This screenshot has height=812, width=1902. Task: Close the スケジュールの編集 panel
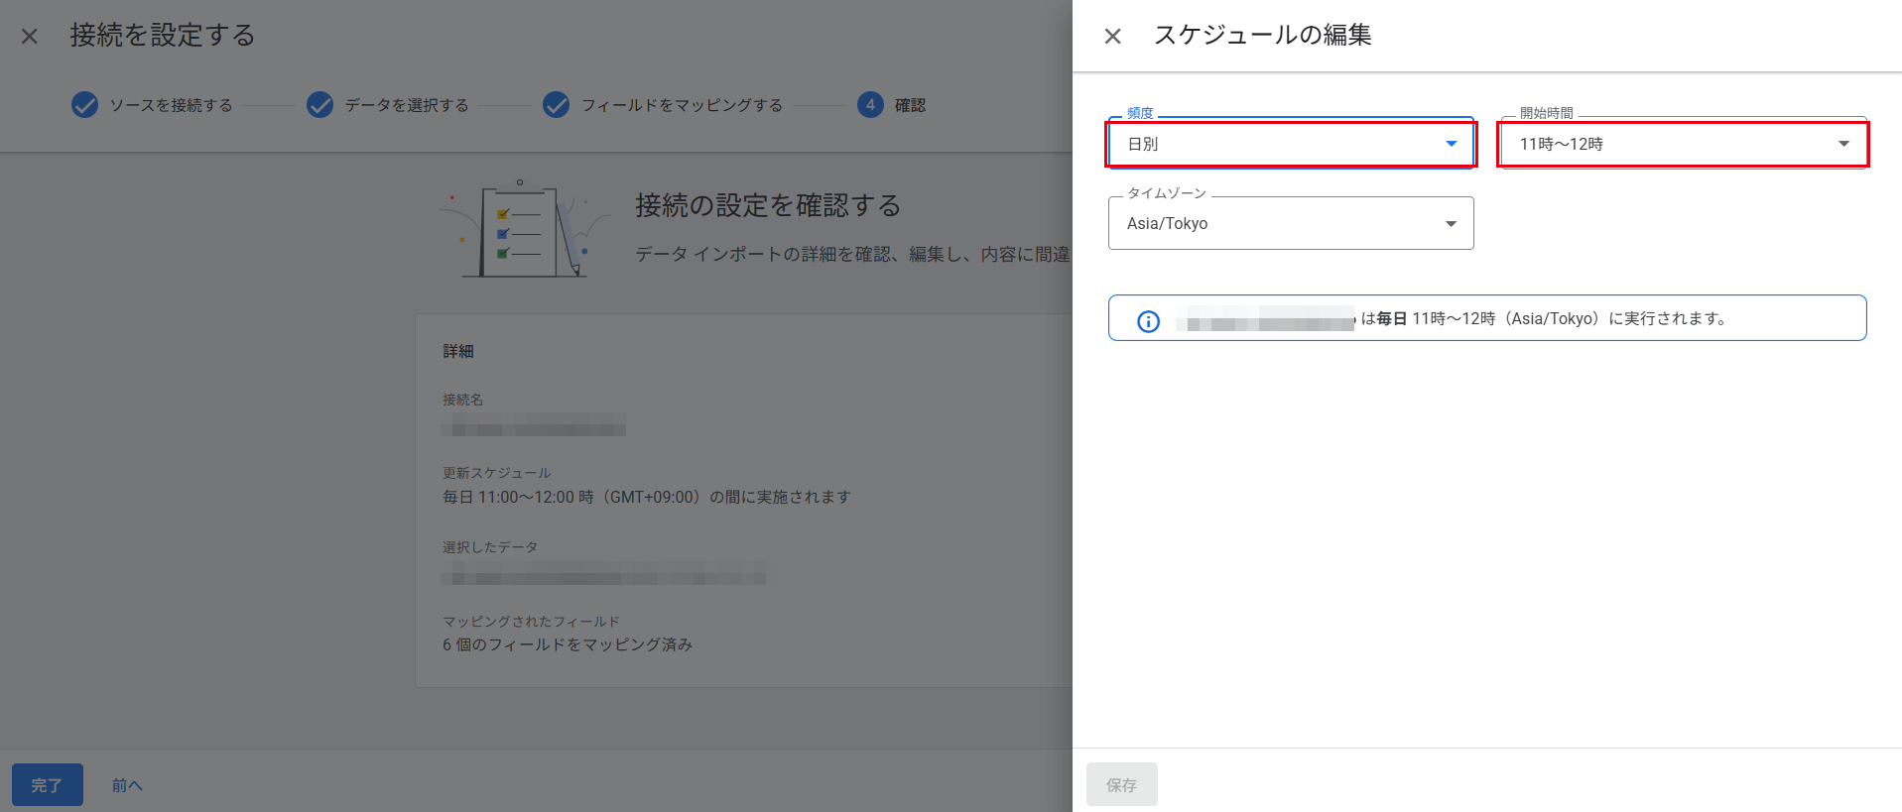coord(1112,37)
